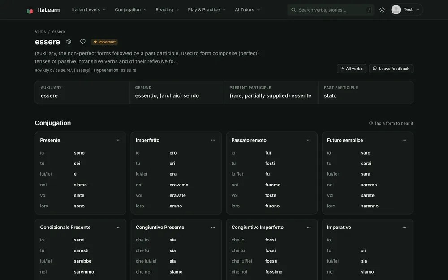Open the Test account dropdown chevron

[x=418, y=10]
